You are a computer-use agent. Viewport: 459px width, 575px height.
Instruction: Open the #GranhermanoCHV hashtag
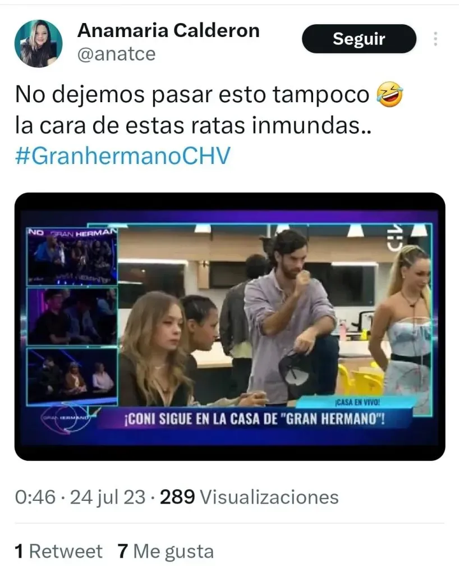point(123,156)
